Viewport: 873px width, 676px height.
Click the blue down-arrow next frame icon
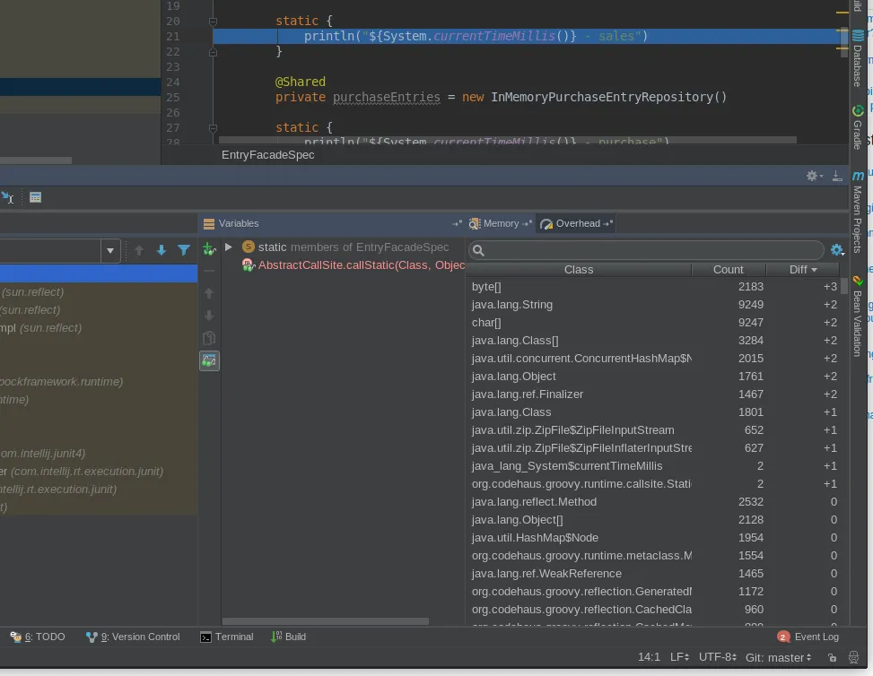coord(162,251)
